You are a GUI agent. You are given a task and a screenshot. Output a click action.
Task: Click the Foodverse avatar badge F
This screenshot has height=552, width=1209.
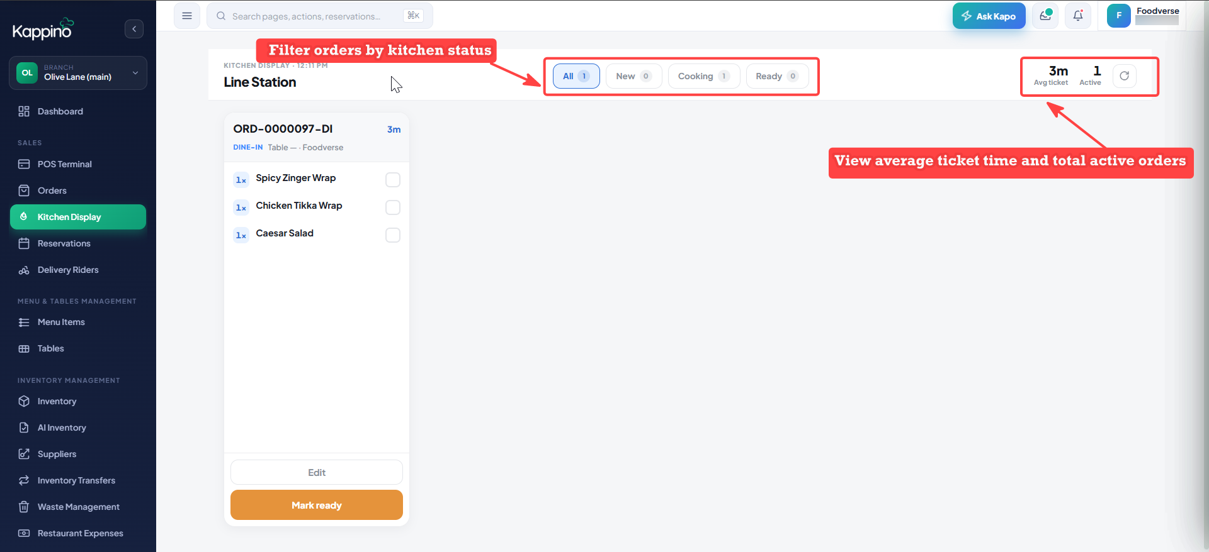point(1119,16)
